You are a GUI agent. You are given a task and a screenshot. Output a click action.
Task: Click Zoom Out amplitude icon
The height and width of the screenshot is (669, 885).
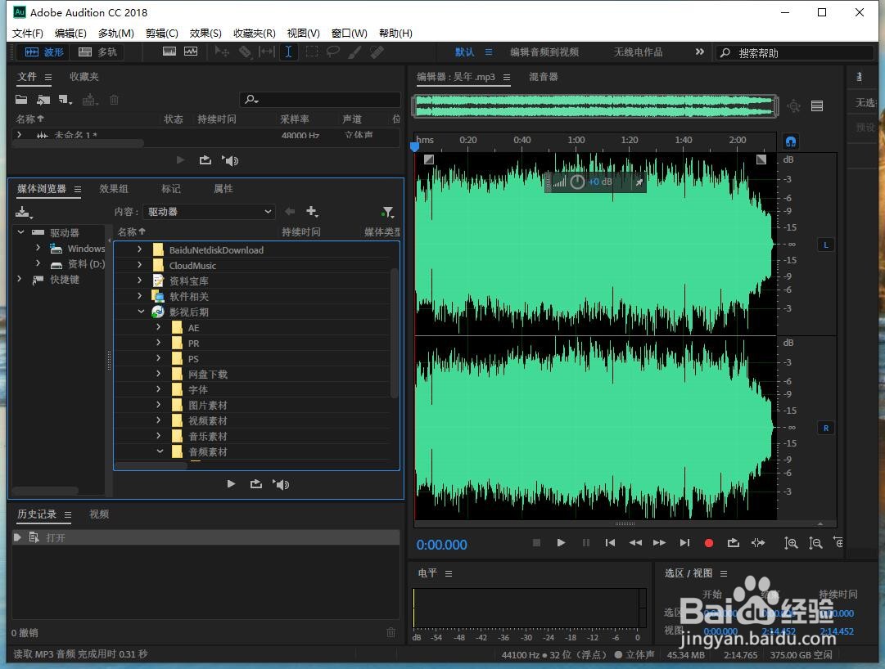[x=815, y=543]
